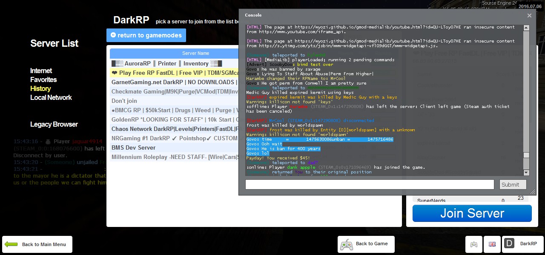
Task: Click console line "Payday! You received $45!"
Action: [278, 158]
